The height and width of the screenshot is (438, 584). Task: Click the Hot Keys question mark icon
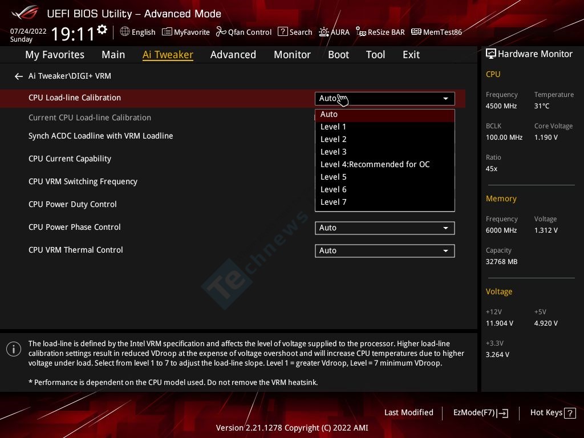pyautogui.click(x=570, y=413)
